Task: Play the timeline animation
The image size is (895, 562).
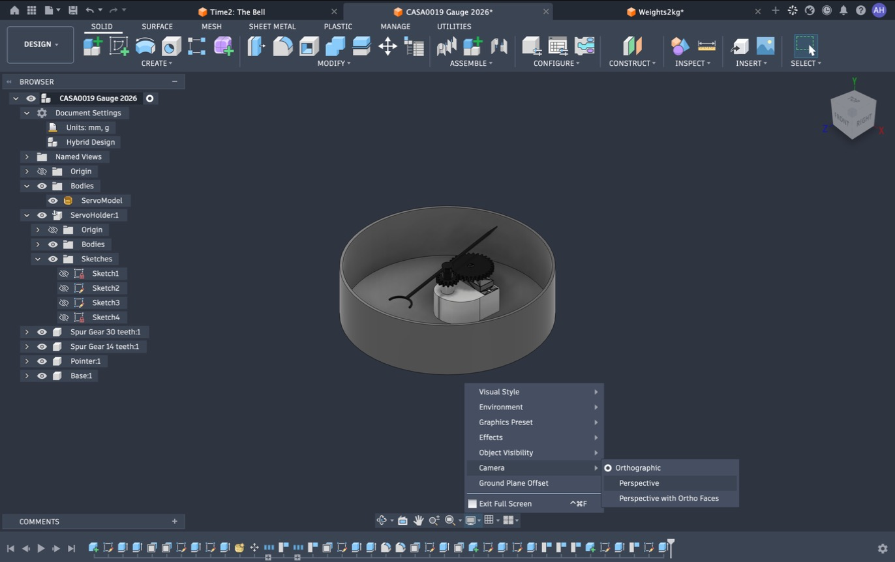Action: point(40,549)
